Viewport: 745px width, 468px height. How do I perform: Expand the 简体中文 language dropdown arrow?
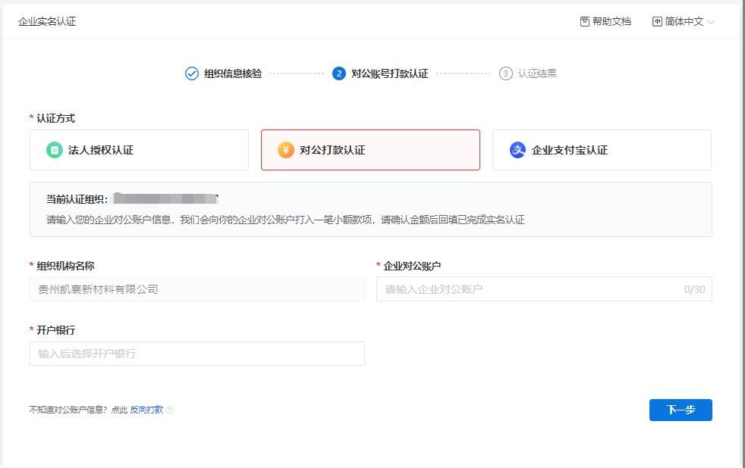click(711, 22)
